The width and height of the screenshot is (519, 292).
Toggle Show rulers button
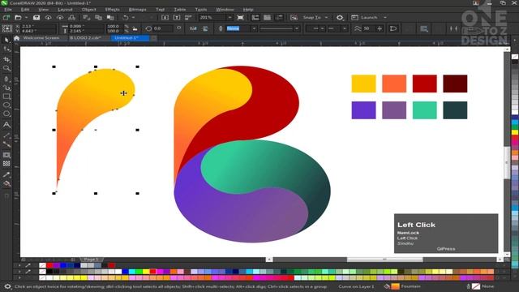pyautogui.click(x=255, y=17)
